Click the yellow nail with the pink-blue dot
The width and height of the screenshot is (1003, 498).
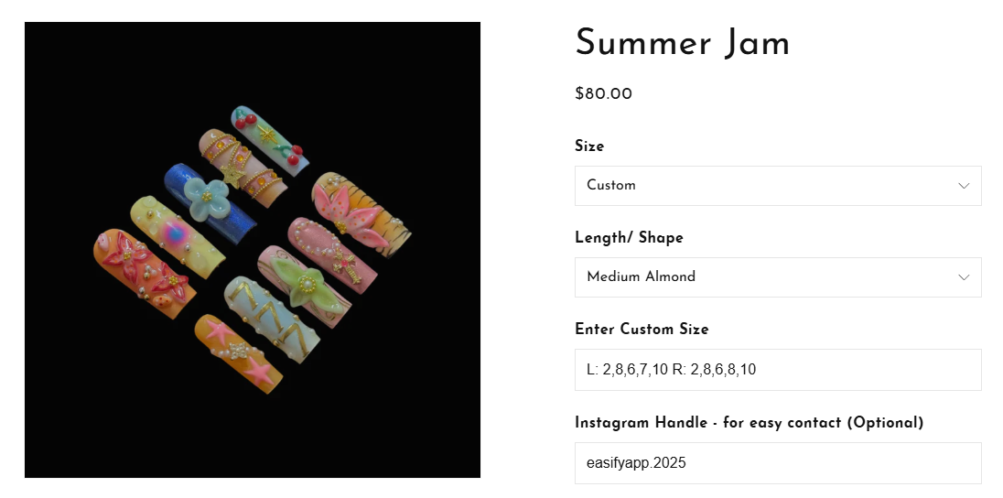(x=177, y=234)
